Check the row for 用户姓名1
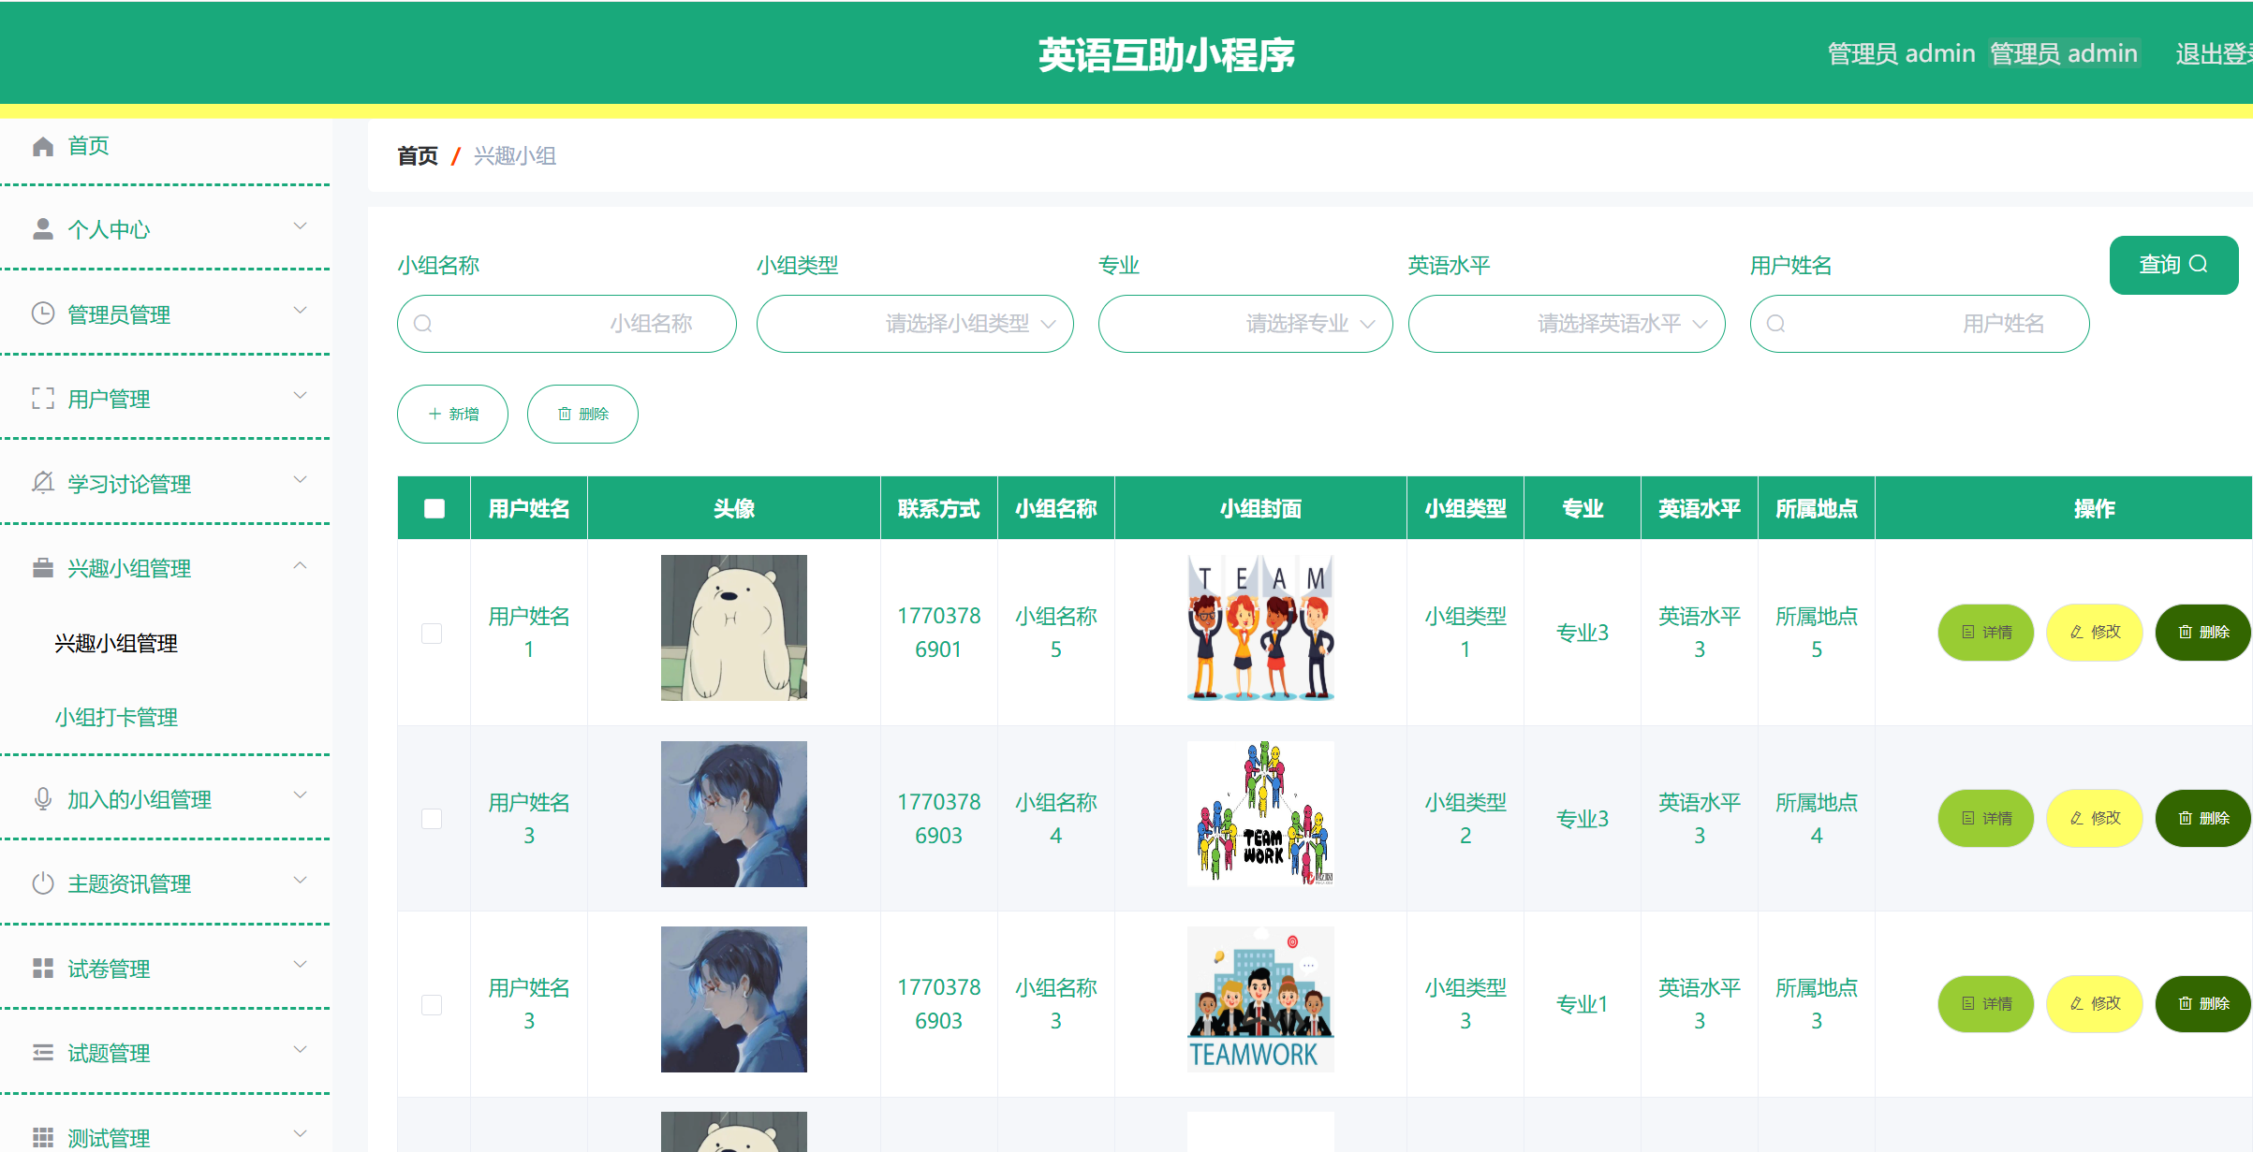The width and height of the screenshot is (2253, 1152). (x=432, y=633)
